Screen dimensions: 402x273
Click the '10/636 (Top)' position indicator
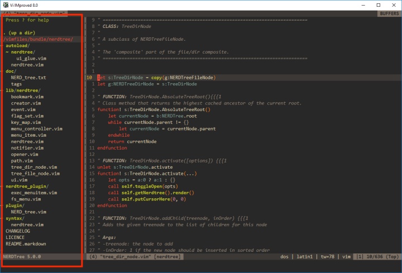click(382, 257)
